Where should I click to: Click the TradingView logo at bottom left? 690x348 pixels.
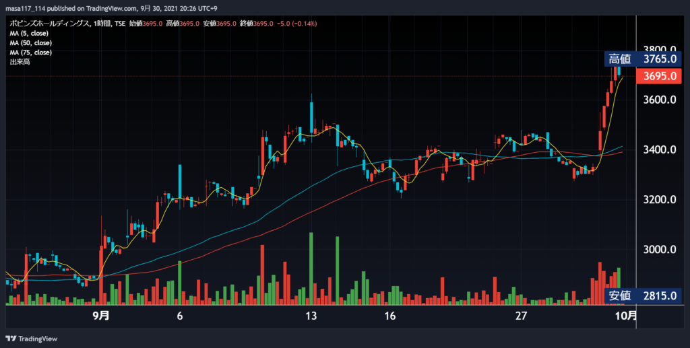[31, 339]
